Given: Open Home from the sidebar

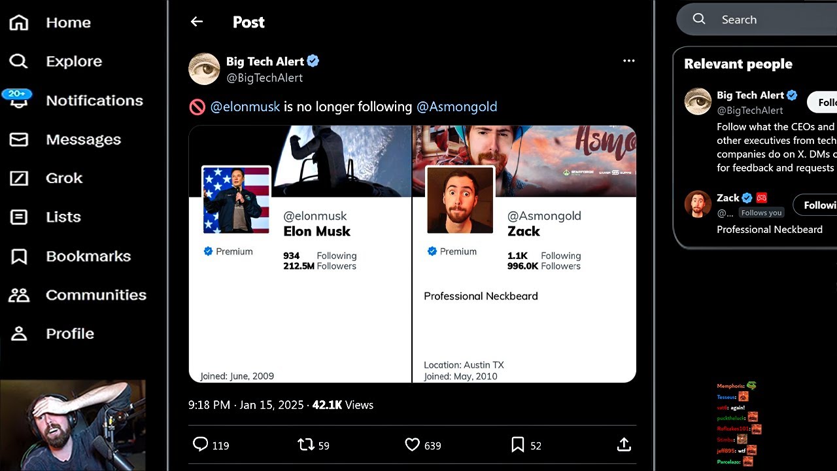Looking at the screenshot, I should 19,22.
